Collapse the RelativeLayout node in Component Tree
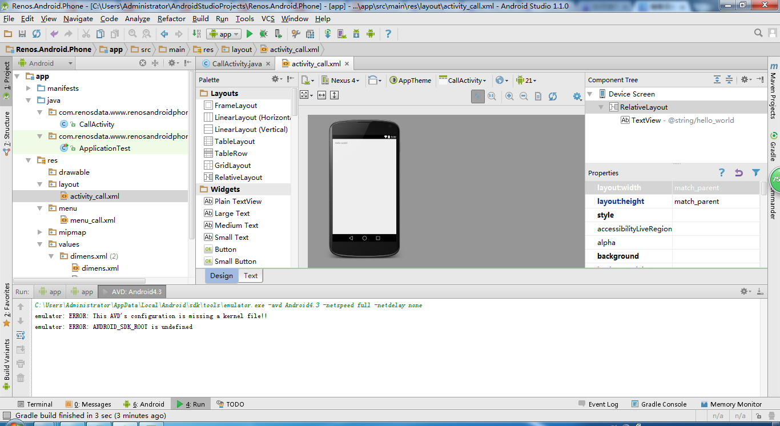The width and height of the screenshot is (780, 426). tap(601, 107)
